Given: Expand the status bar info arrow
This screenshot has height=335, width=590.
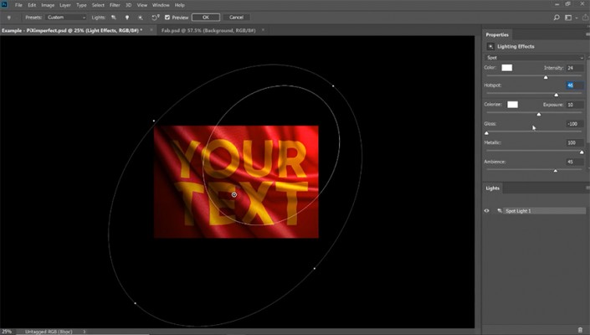Looking at the screenshot, I should pos(85,332).
